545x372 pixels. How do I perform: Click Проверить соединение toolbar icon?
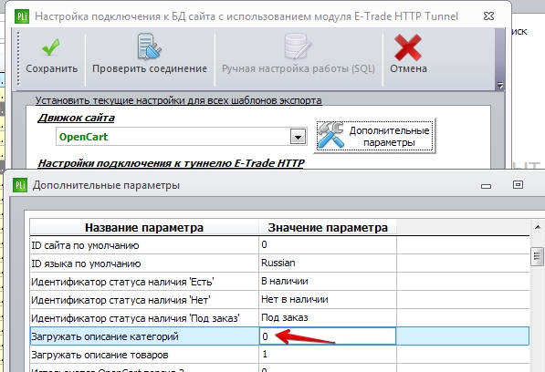coord(149,46)
